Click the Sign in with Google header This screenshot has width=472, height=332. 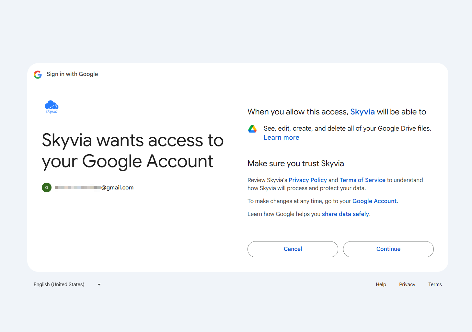(72, 74)
